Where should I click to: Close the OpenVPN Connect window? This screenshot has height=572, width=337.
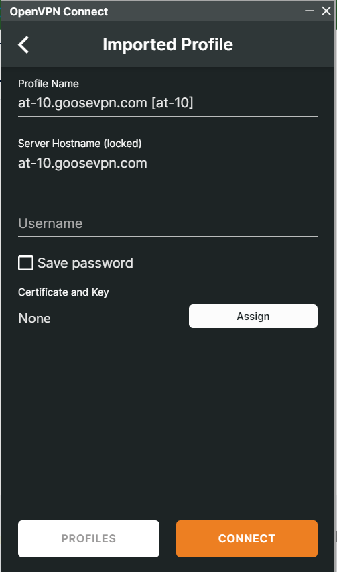tap(326, 11)
